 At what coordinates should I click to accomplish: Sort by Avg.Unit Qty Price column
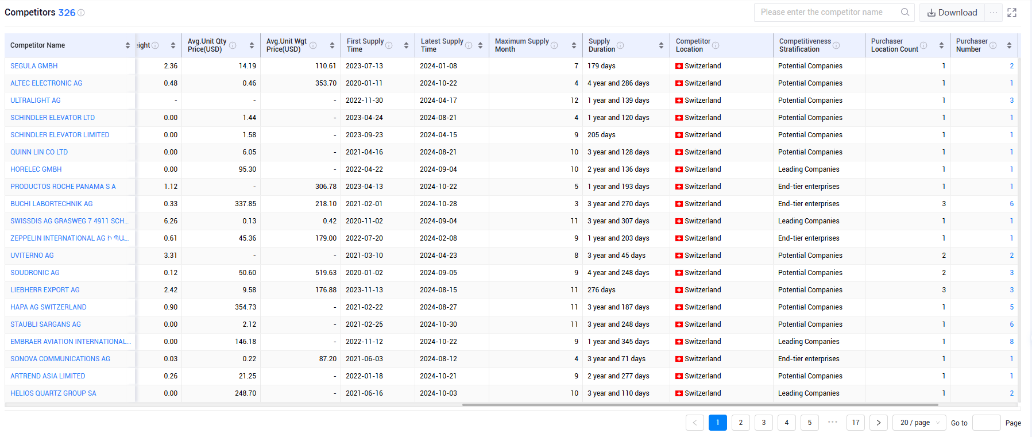coord(252,45)
